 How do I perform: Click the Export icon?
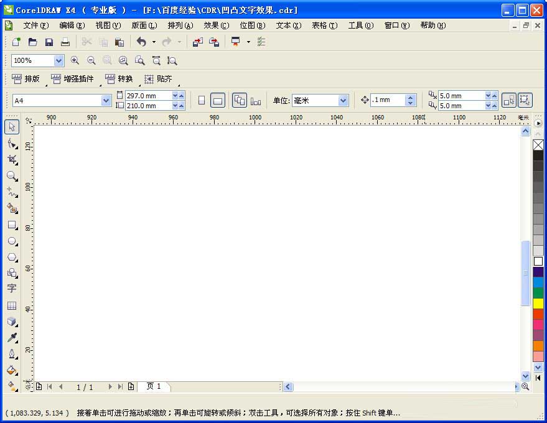pyautogui.click(x=214, y=42)
